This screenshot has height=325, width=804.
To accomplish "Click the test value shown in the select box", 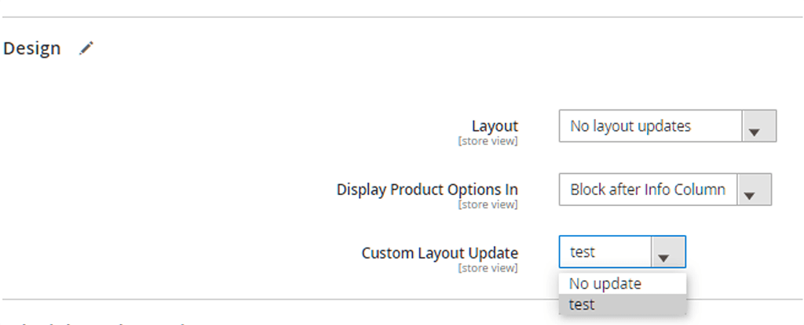I will pyautogui.click(x=583, y=252).
